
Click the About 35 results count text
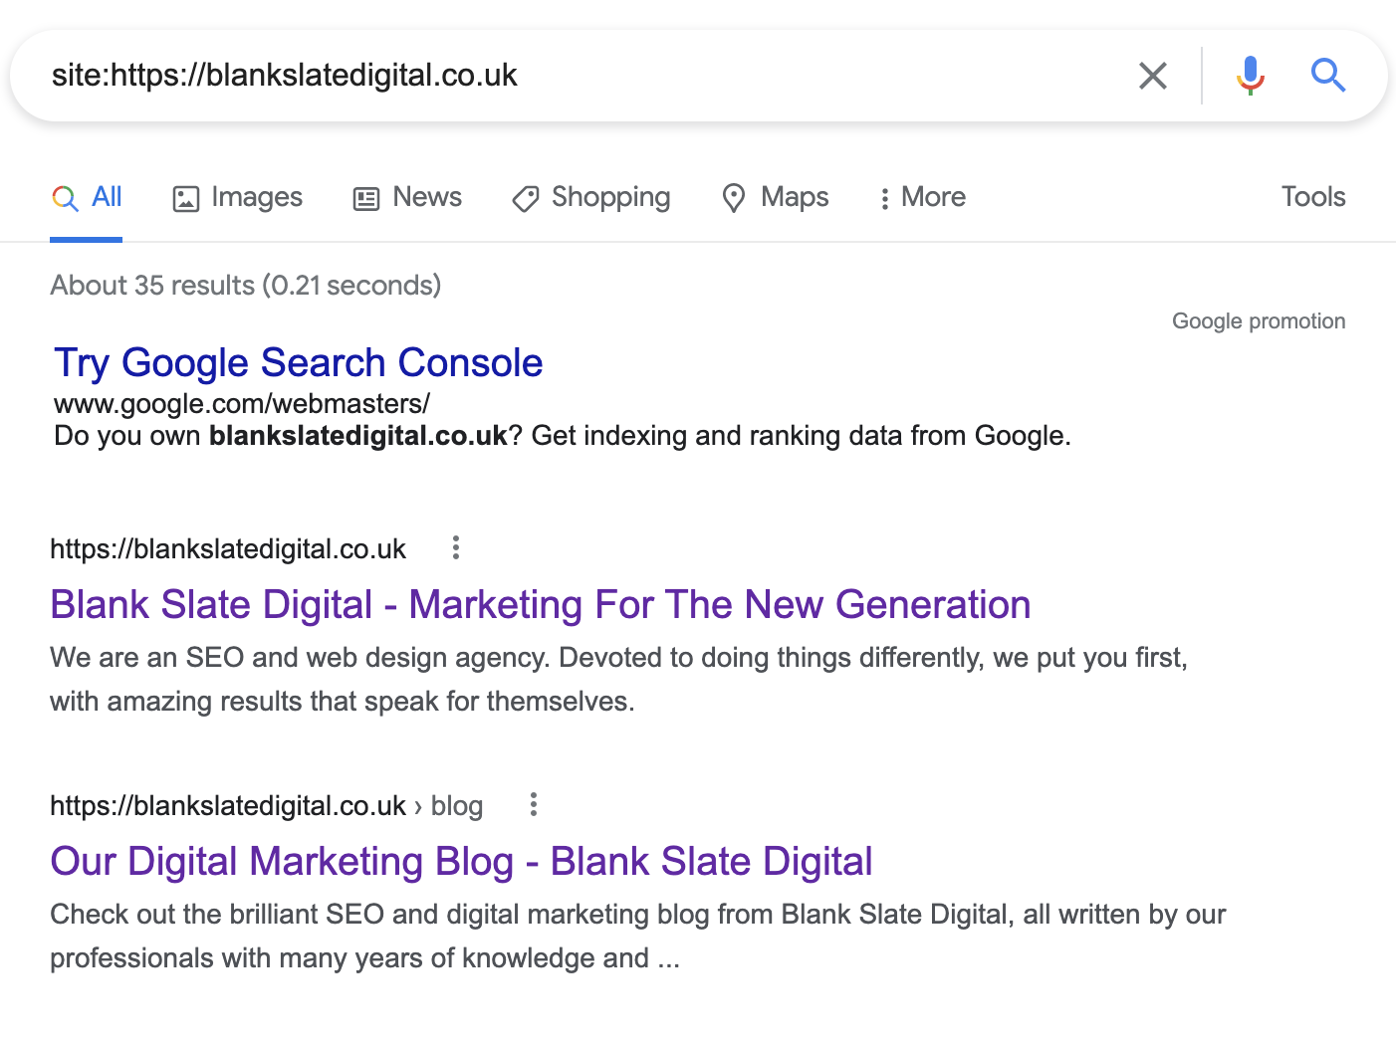pos(246,286)
